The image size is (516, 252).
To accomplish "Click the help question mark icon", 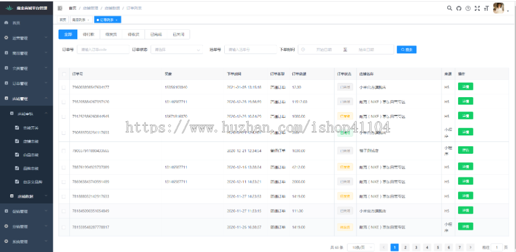I will pyautogui.click(x=468, y=9).
